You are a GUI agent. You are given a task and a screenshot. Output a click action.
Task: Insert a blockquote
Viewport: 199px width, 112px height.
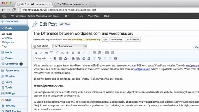tap(62, 53)
